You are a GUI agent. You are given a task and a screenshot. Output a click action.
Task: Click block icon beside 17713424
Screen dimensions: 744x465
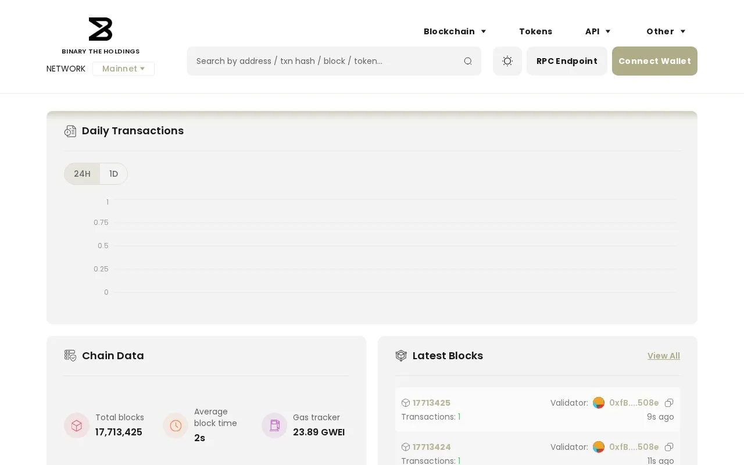coord(406,447)
